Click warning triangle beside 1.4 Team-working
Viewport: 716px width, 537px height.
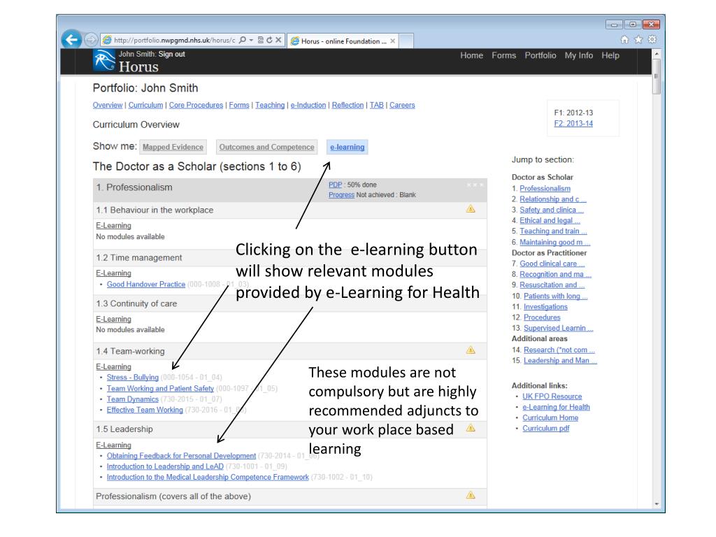(471, 350)
